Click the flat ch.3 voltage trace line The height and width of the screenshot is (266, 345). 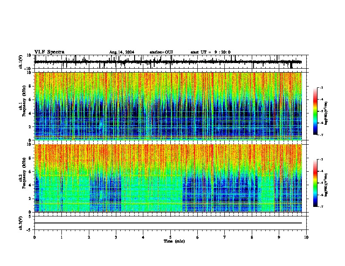[168, 223]
